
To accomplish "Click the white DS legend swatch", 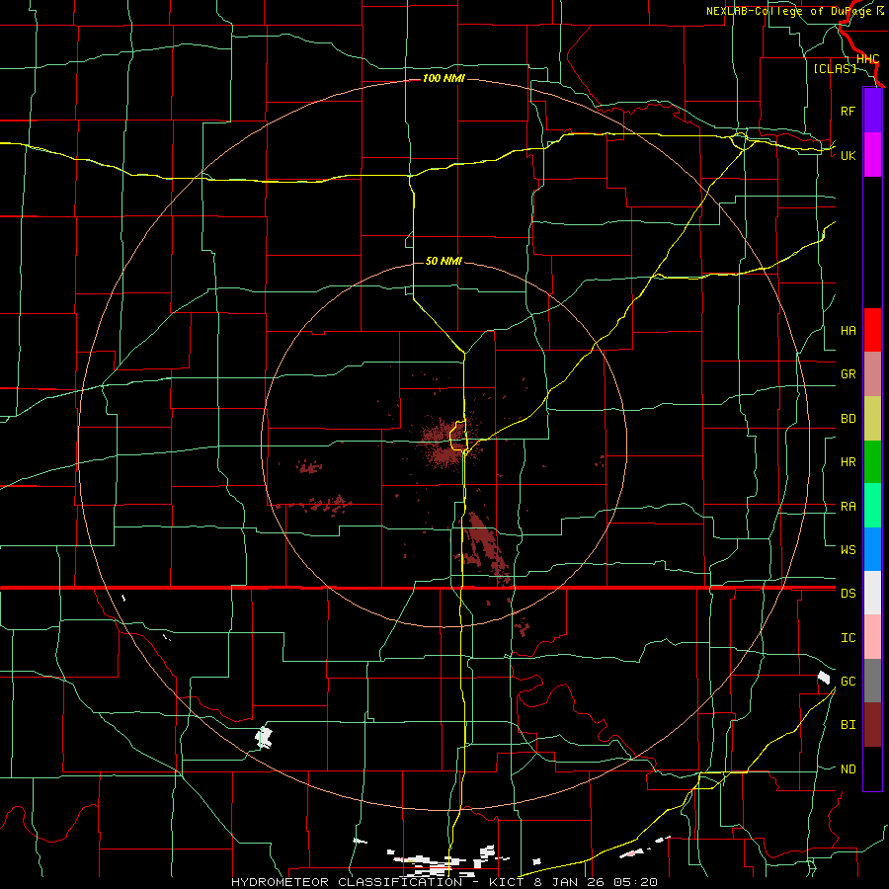I will coord(872,593).
